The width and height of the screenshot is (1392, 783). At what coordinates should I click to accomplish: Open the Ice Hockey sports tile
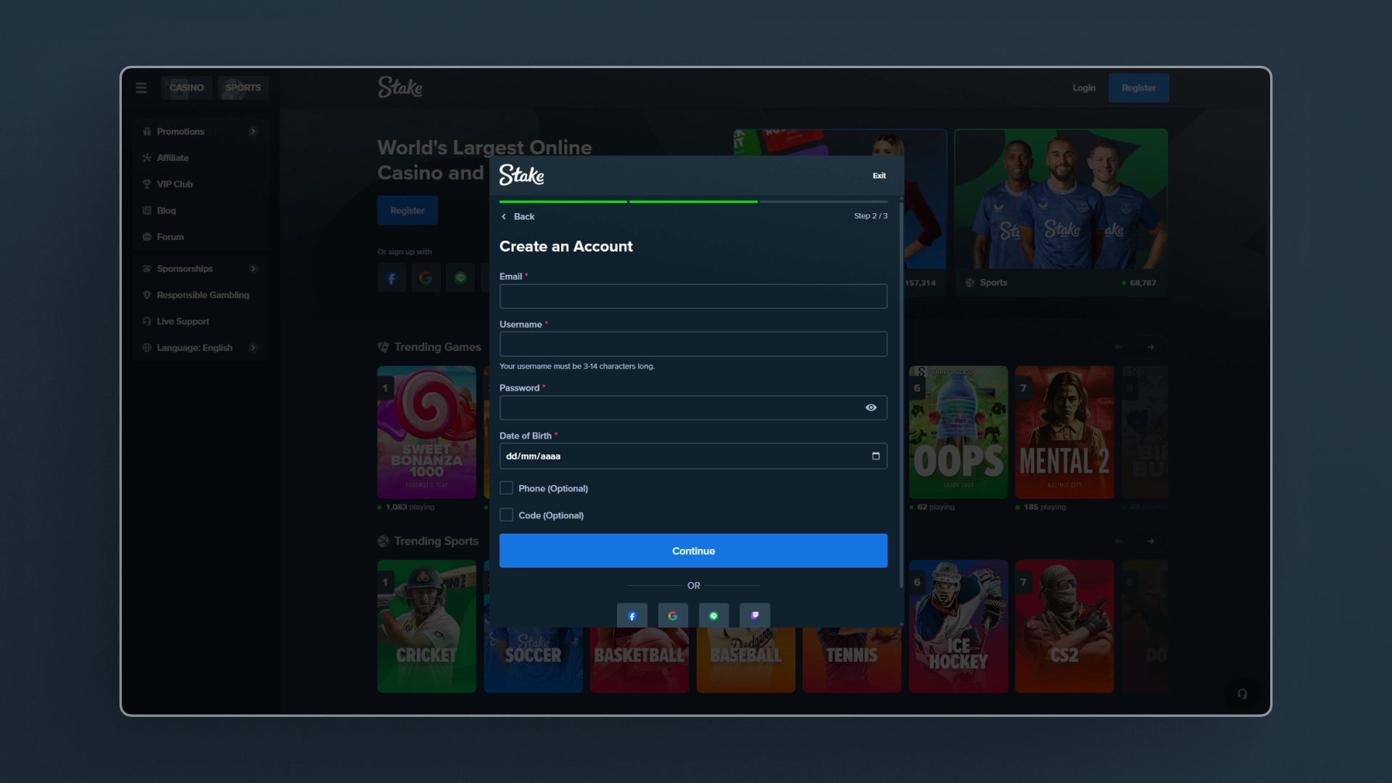pos(958,626)
